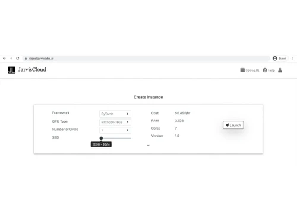
Task: Reload the page with the refresh icon
Action: click(x=18, y=59)
